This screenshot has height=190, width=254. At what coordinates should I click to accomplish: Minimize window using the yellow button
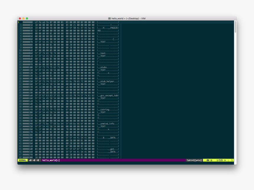[x=23, y=18]
